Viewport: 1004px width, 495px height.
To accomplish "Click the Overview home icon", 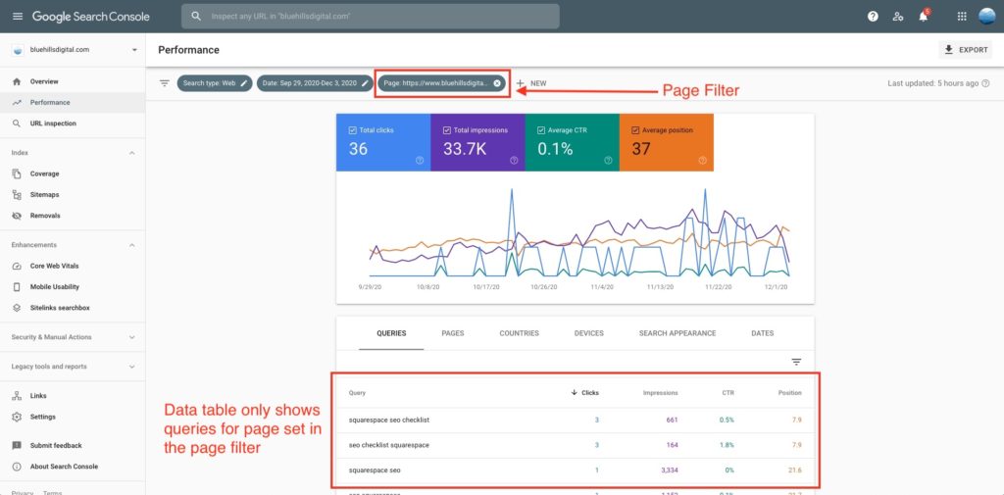I will coord(17,81).
